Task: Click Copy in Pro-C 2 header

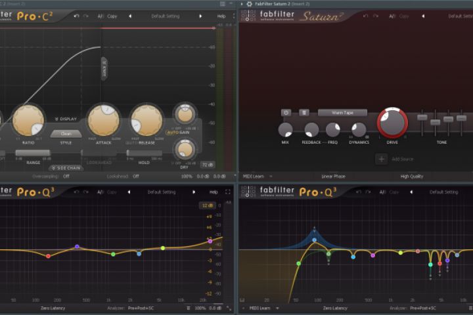Action: point(112,16)
